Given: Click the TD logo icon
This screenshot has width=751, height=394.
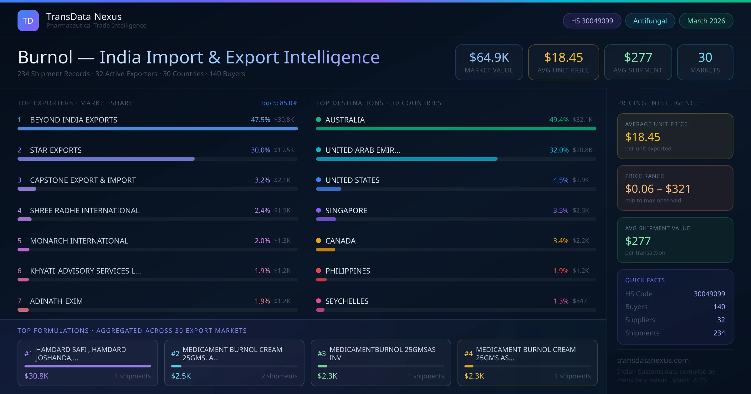Looking at the screenshot, I should (x=28, y=21).
